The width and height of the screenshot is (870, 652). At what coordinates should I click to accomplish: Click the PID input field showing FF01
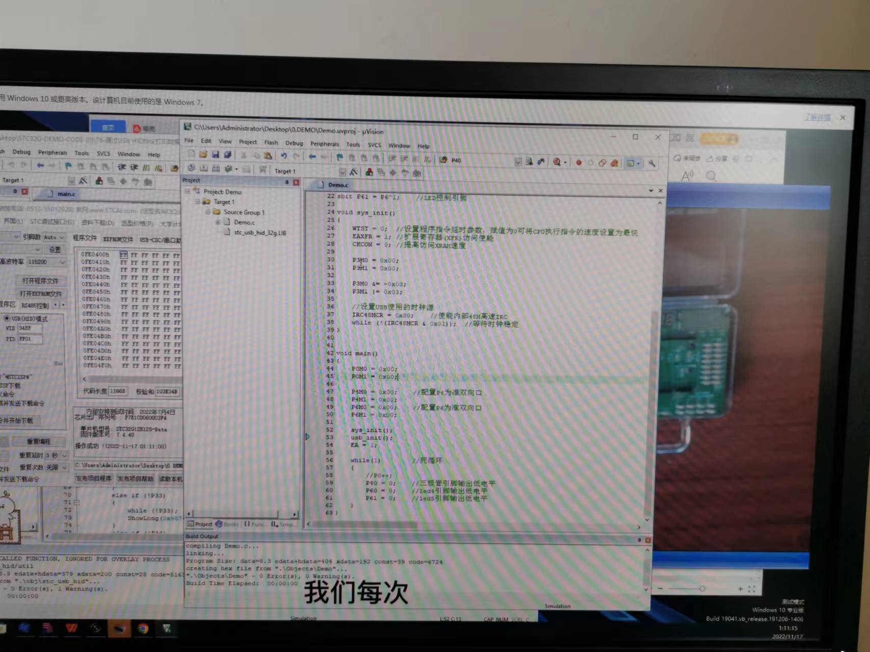[x=30, y=339]
